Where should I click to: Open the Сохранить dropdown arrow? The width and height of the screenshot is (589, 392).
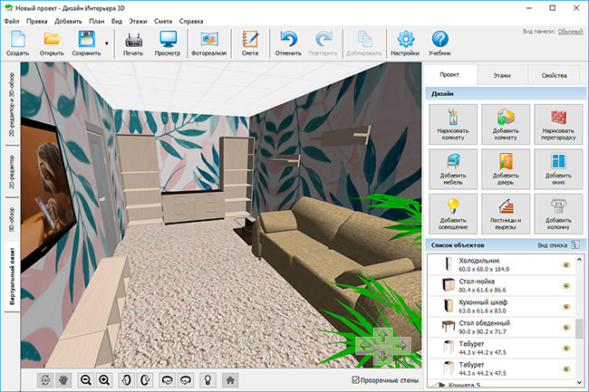[107, 43]
